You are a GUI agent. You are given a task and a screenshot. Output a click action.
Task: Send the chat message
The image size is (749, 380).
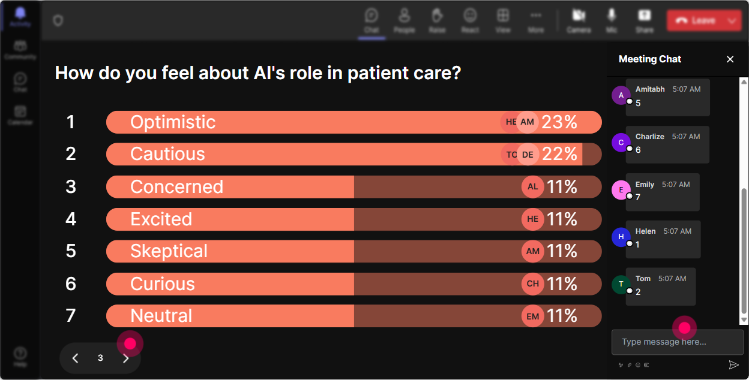tap(733, 364)
